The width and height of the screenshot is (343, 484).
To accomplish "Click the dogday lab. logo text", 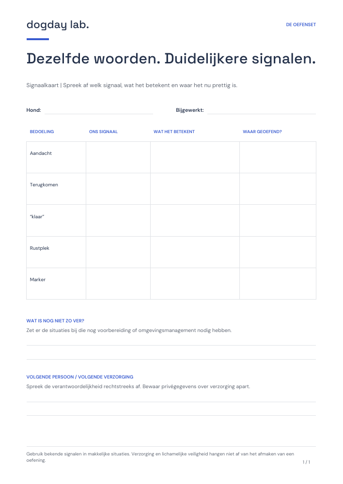I will (x=58, y=25).
